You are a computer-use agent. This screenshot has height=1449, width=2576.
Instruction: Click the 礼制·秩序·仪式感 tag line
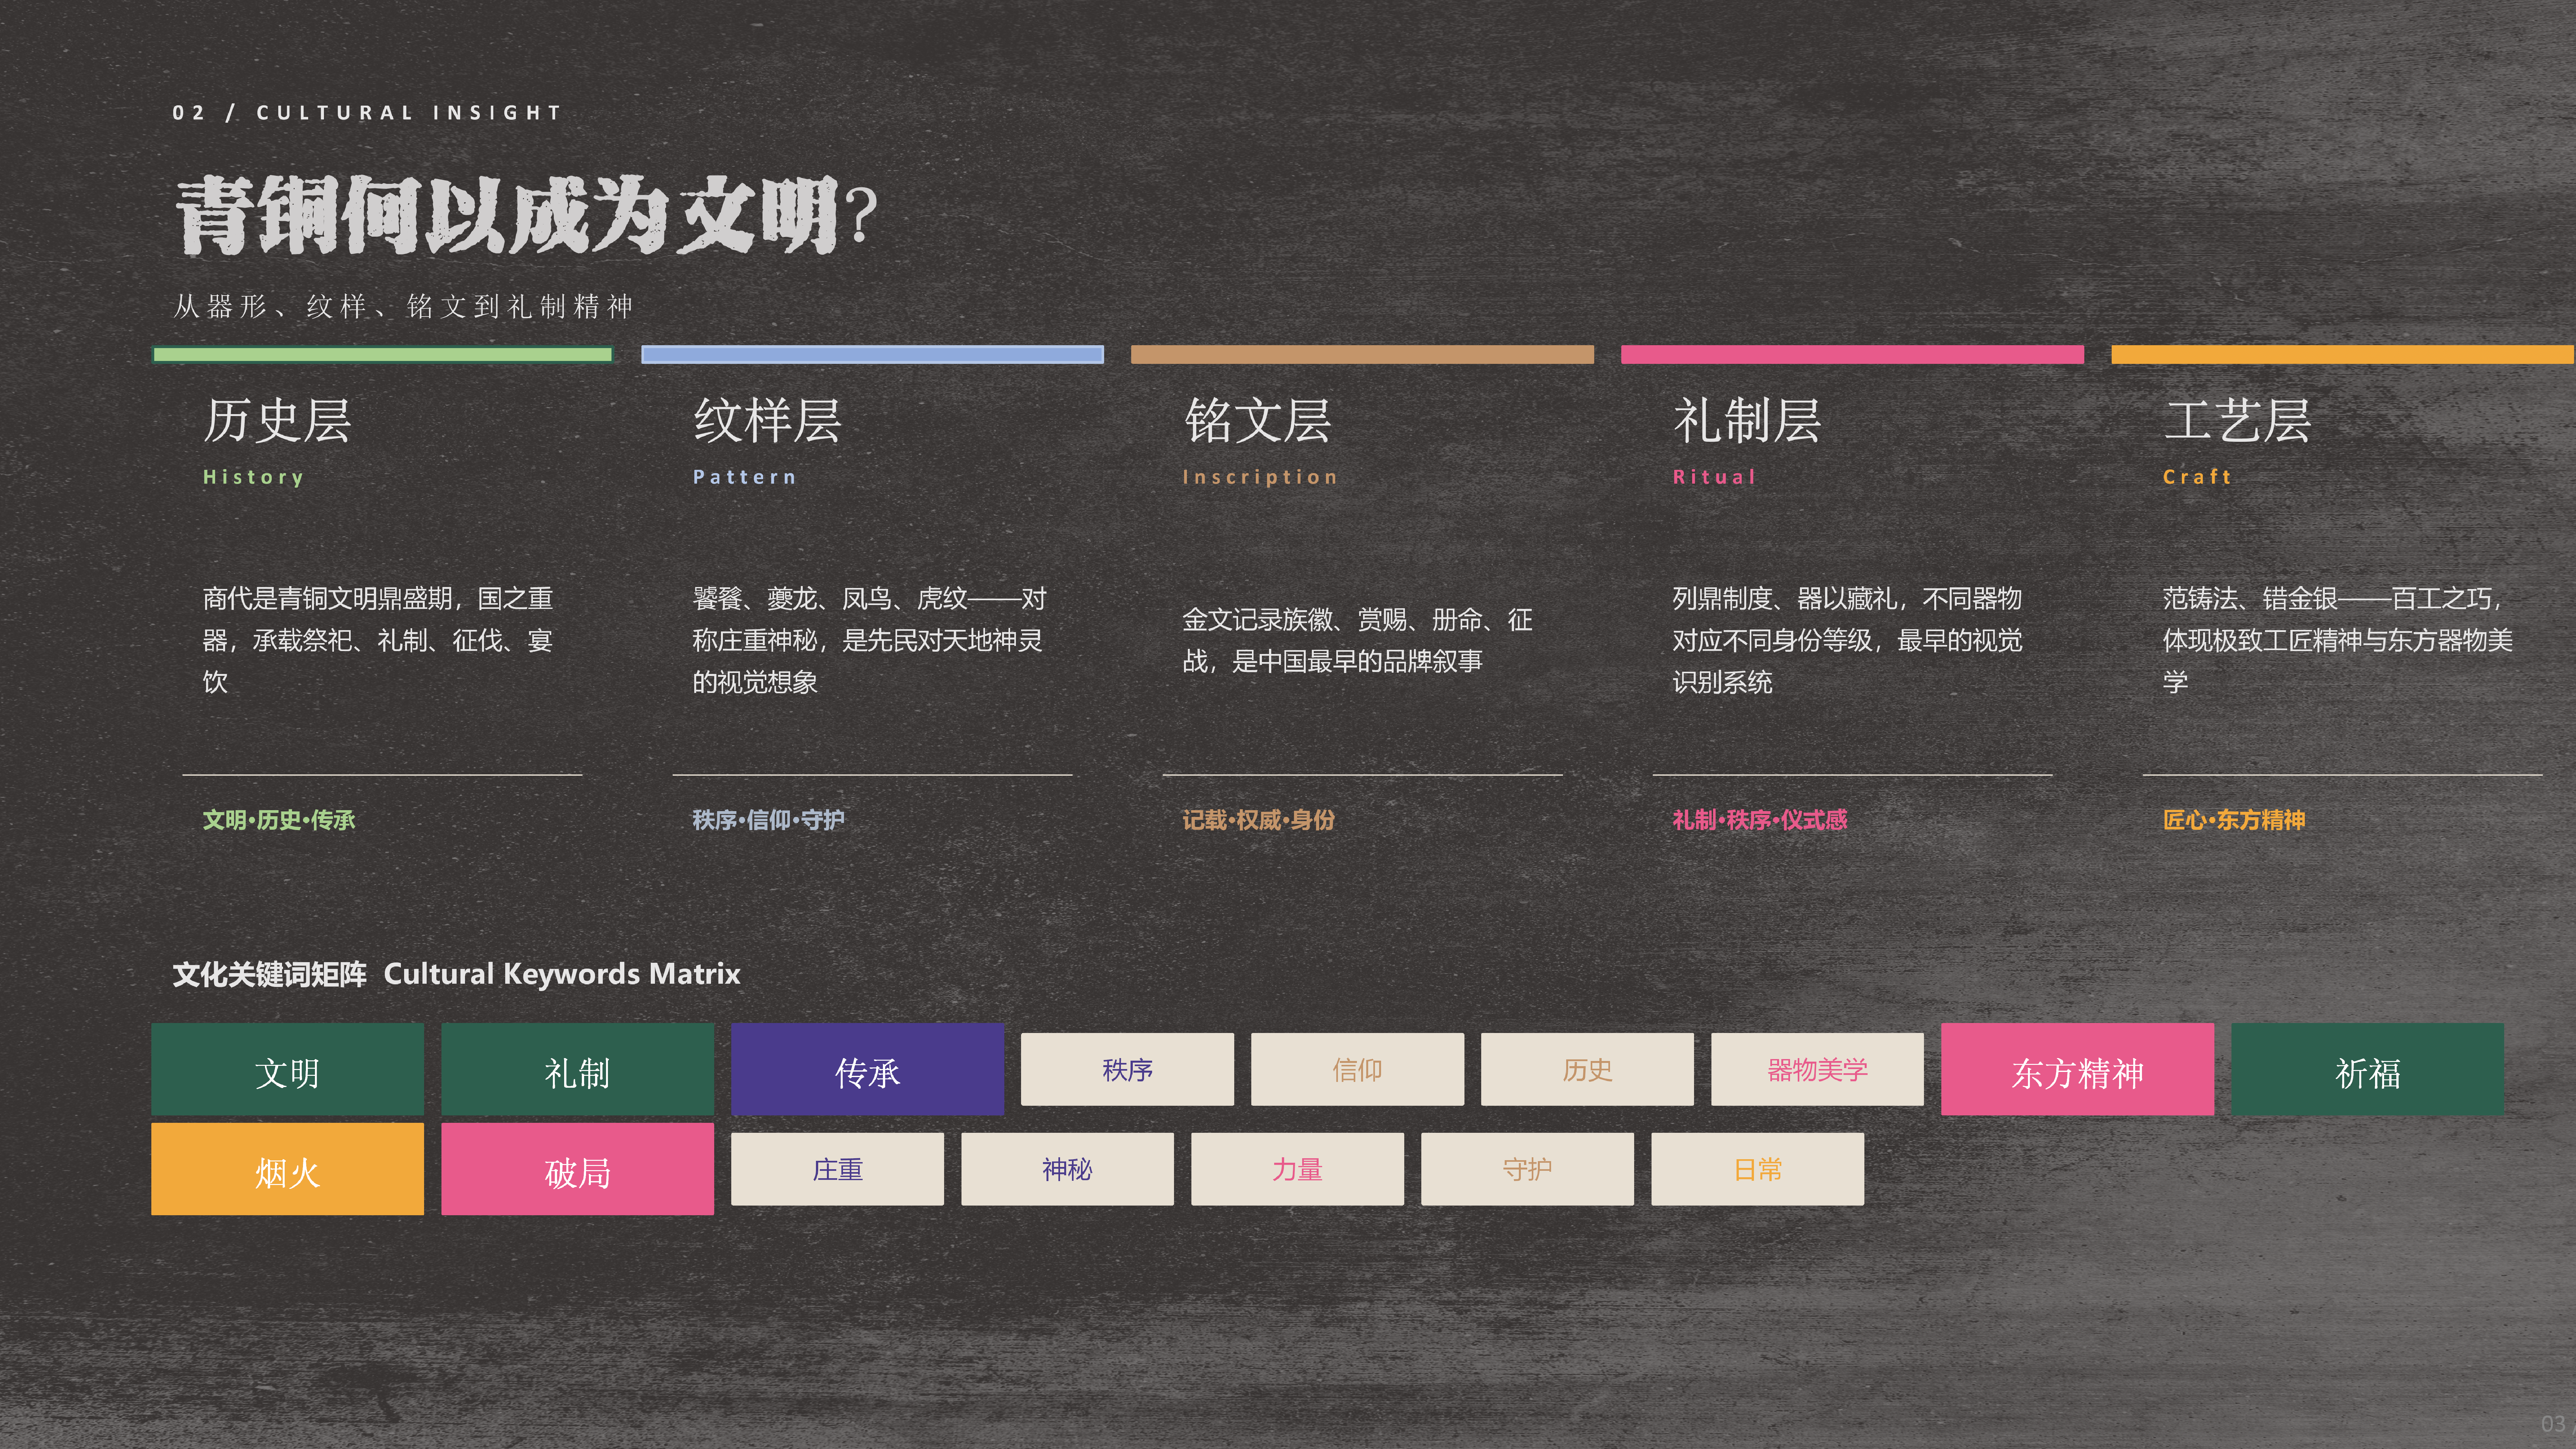(x=1760, y=820)
